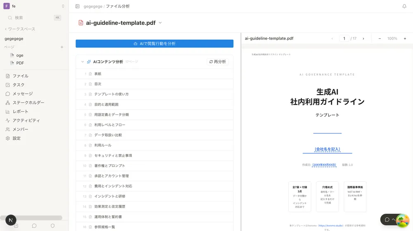Click the purple F workspace avatar
This screenshot has width=413, height=231.
7,6
